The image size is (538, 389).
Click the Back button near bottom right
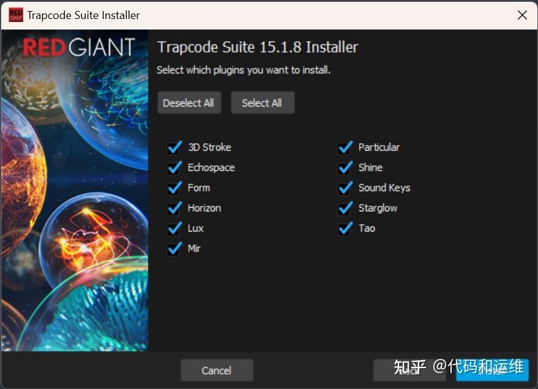click(x=409, y=370)
